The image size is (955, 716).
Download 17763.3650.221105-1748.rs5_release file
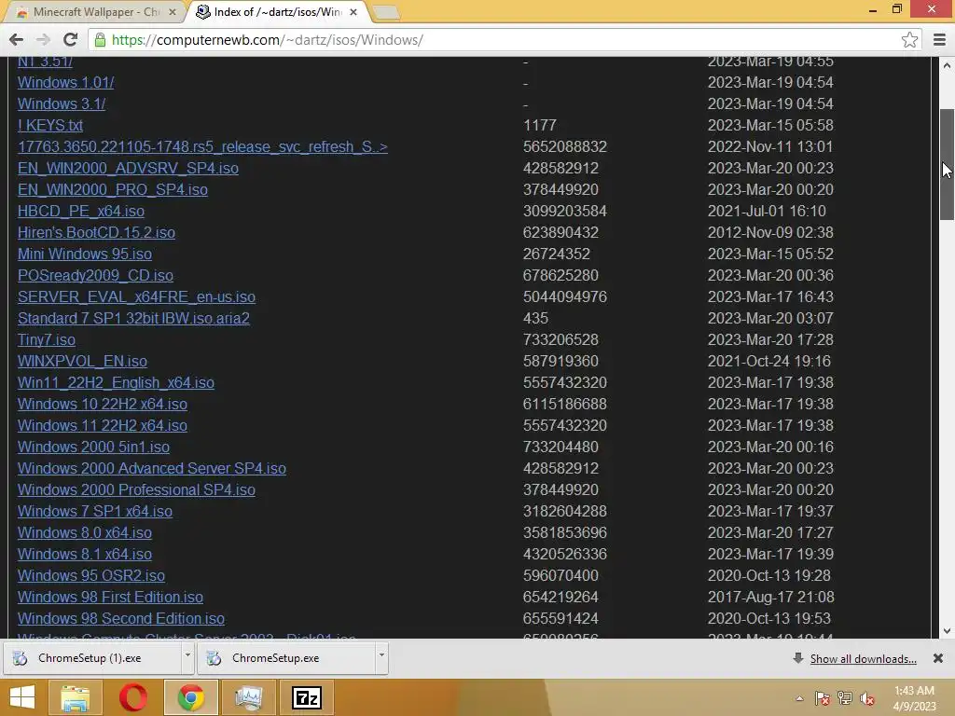pos(202,146)
